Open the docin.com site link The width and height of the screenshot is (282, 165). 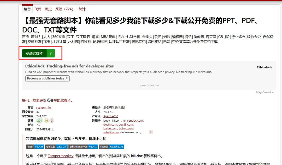pos(110,124)
